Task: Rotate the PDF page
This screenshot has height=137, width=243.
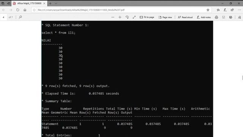Action: pos(127,17)
